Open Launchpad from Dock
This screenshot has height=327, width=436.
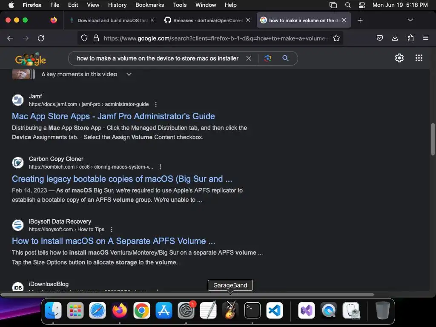[75, 310]
